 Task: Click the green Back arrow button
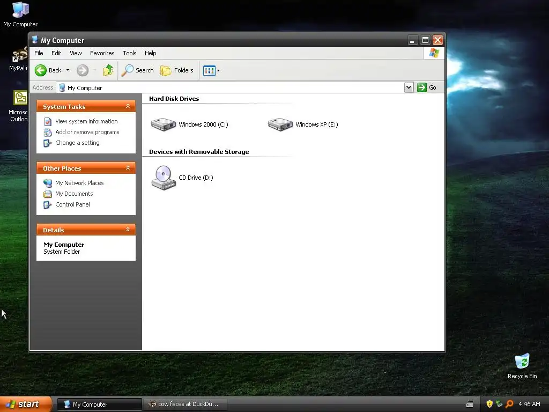[x=41, y=70]
